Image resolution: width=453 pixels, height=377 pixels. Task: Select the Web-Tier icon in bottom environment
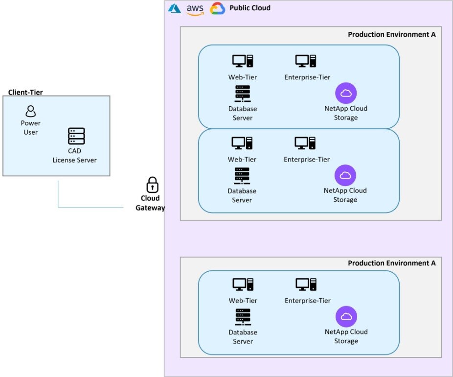click(x=243, y=284)
